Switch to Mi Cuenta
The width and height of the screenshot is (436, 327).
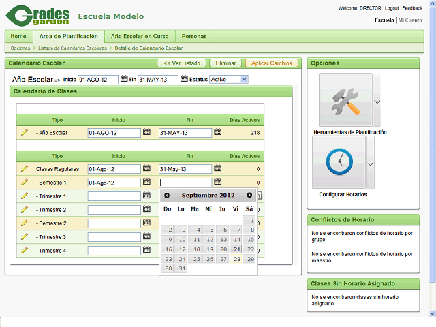(410, 20)
